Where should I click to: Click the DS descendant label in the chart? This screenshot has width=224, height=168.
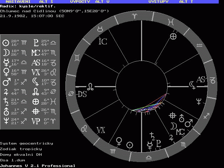pos(82,94)
